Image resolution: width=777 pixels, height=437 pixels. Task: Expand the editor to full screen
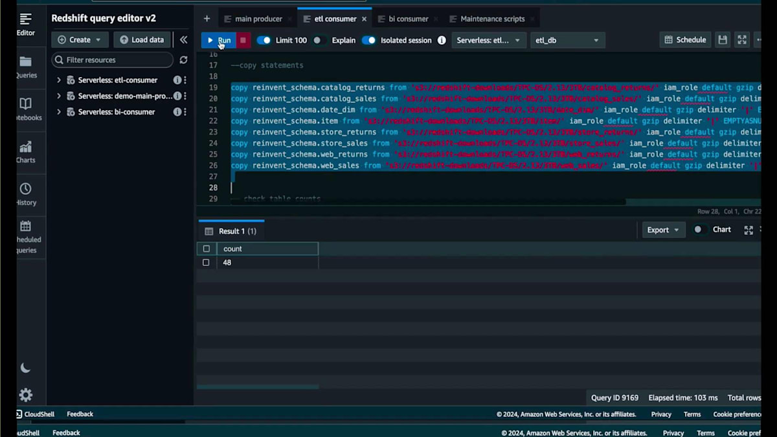point(742,40)
